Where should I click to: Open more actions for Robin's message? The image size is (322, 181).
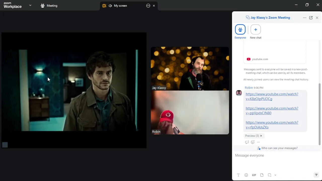pos(258,142)
